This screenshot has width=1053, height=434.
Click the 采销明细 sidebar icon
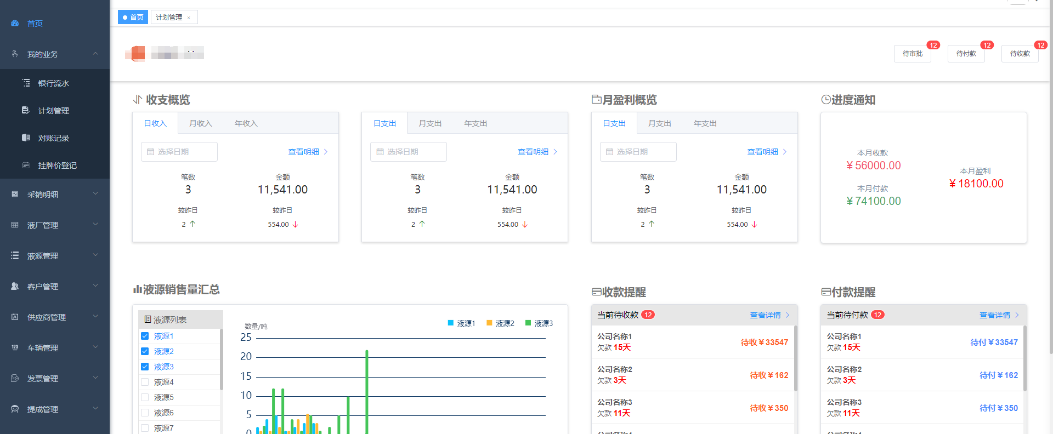pos(15,194)
